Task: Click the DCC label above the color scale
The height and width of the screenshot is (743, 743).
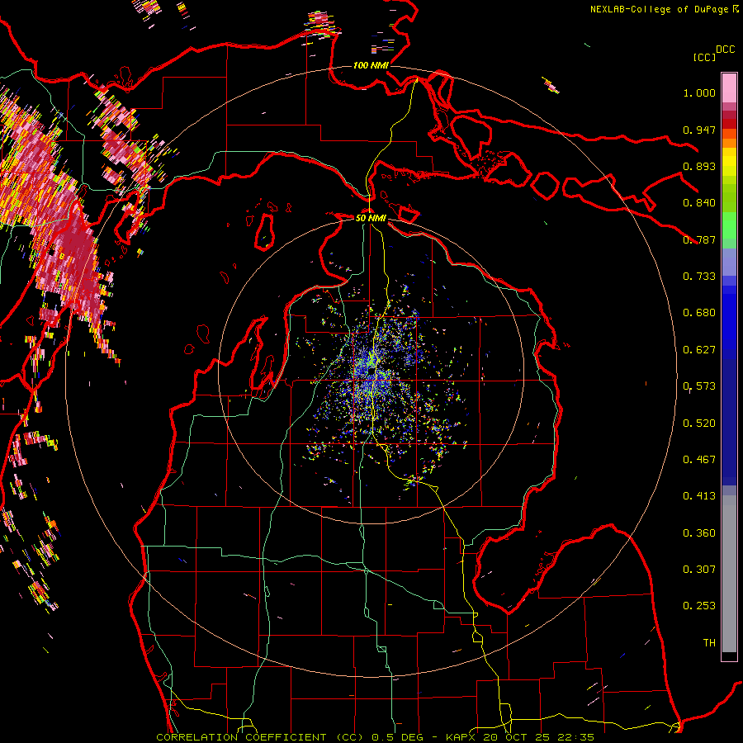Action: pos(726,50)
